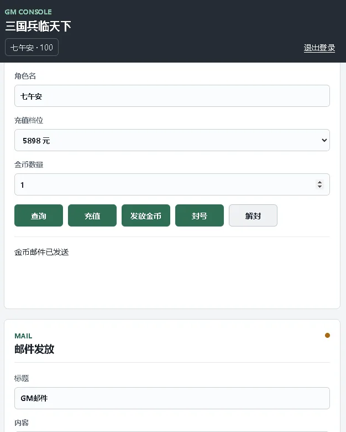Click the green 充值 button

coord(92,215)
